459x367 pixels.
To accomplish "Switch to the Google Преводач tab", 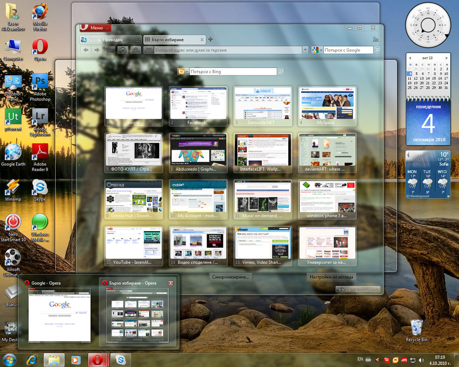I will [110, 40].
